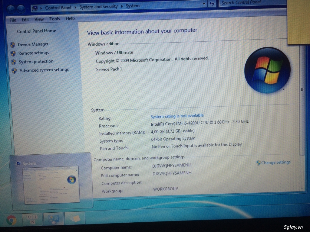310x232 pixels.
Task: Expand the arrow after System and Security
Action: [122, 6]
